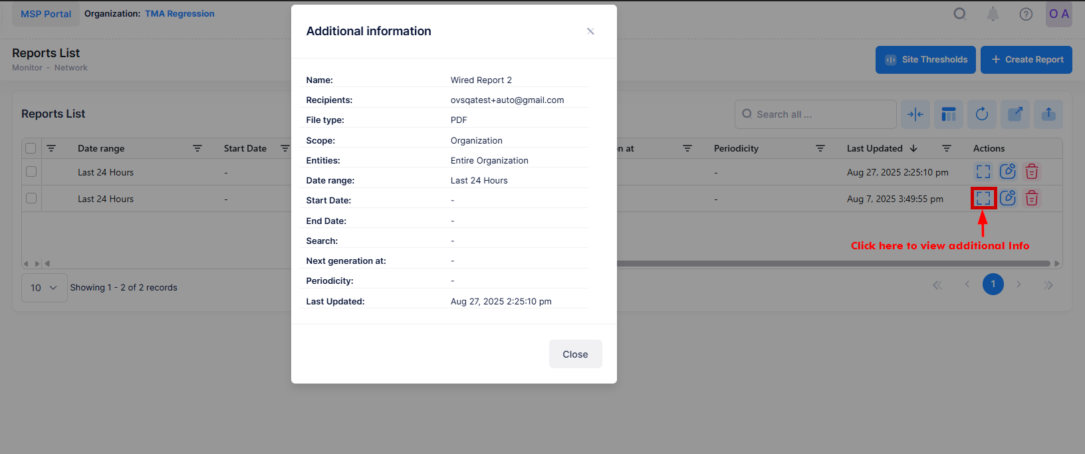Click the open-in-new-window icon in toolbar
1085x454 pixels.
pyautogui.click(x=1015, y=114)
